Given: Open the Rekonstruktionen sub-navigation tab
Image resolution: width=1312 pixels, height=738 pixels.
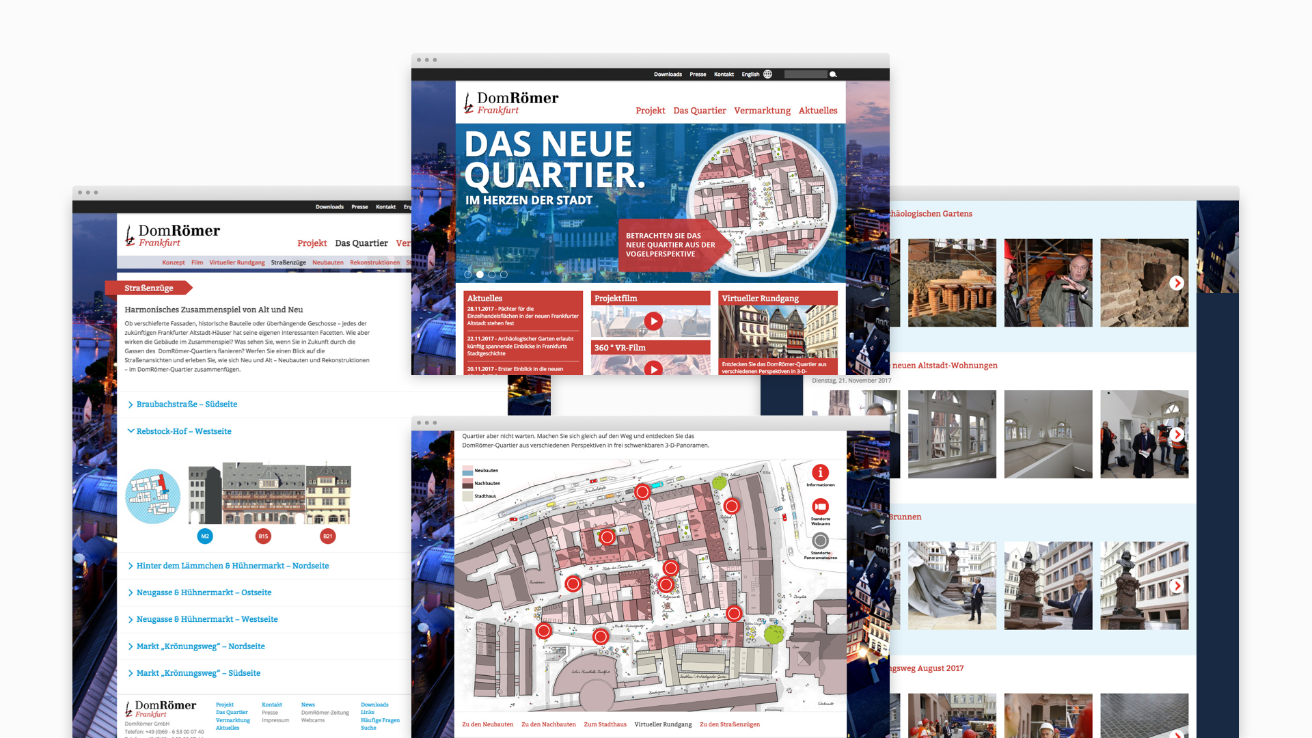Looking at the screenshot, I should [374, 262].
